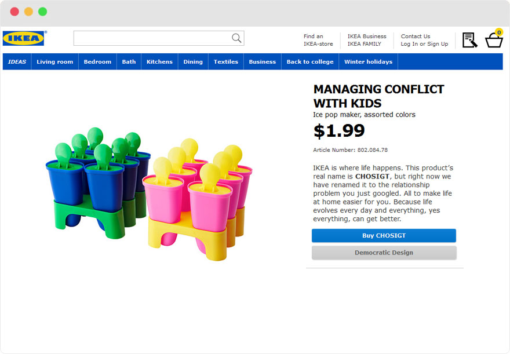Click the yellow basket count badge
This screenshot has height=354, width=510.
tap(498, 32)
